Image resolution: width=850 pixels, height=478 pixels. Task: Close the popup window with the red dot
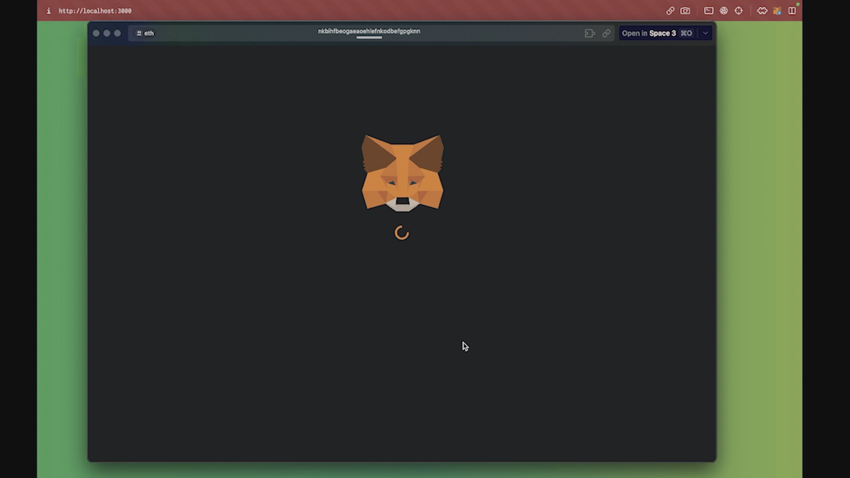coord(96,33)
